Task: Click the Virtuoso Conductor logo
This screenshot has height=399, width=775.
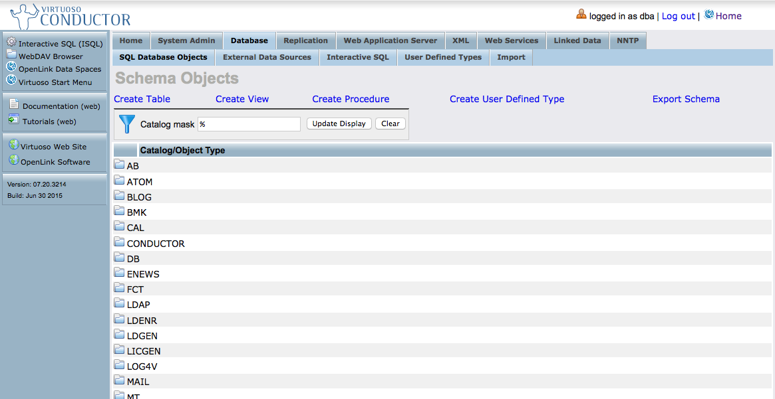Action: click(70, 16)
